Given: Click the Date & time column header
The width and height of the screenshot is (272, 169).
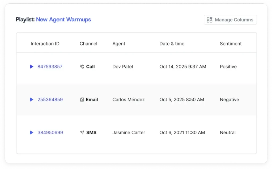Looking at the screenshot, I should pyautogui.click(x=172, y=43).
